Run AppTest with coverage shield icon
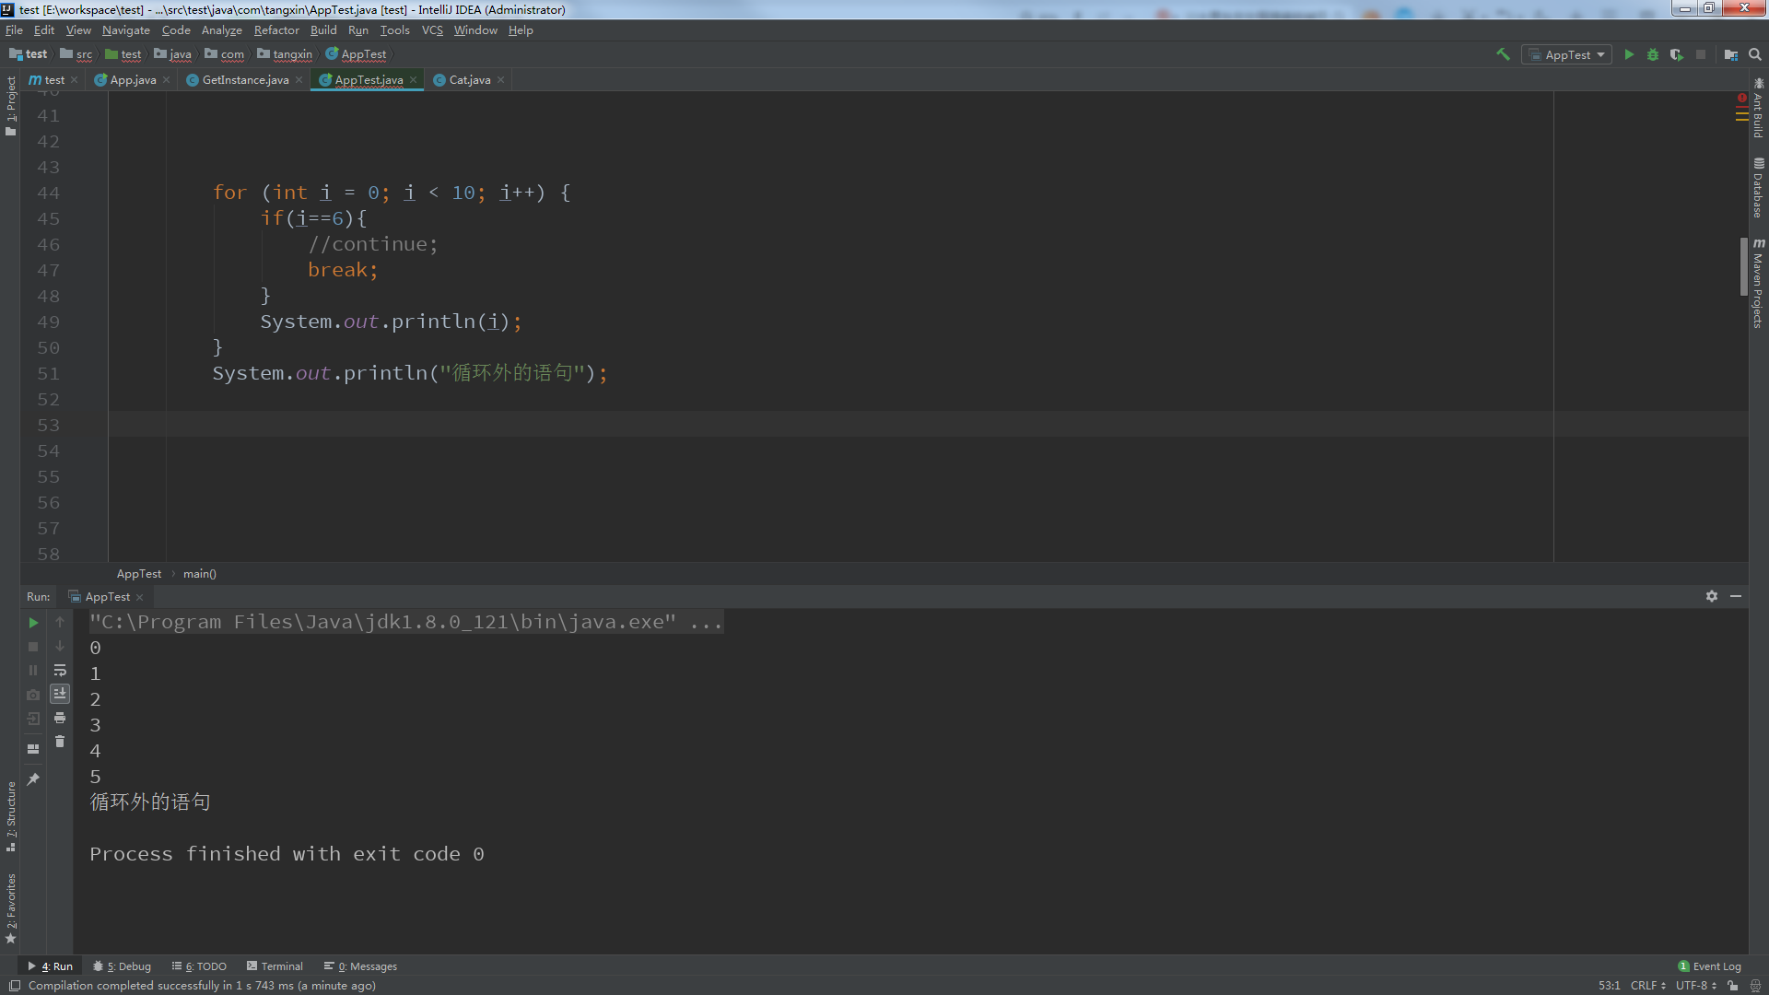The height and width of the screenshot is (995, 1769). point(1676,54)
